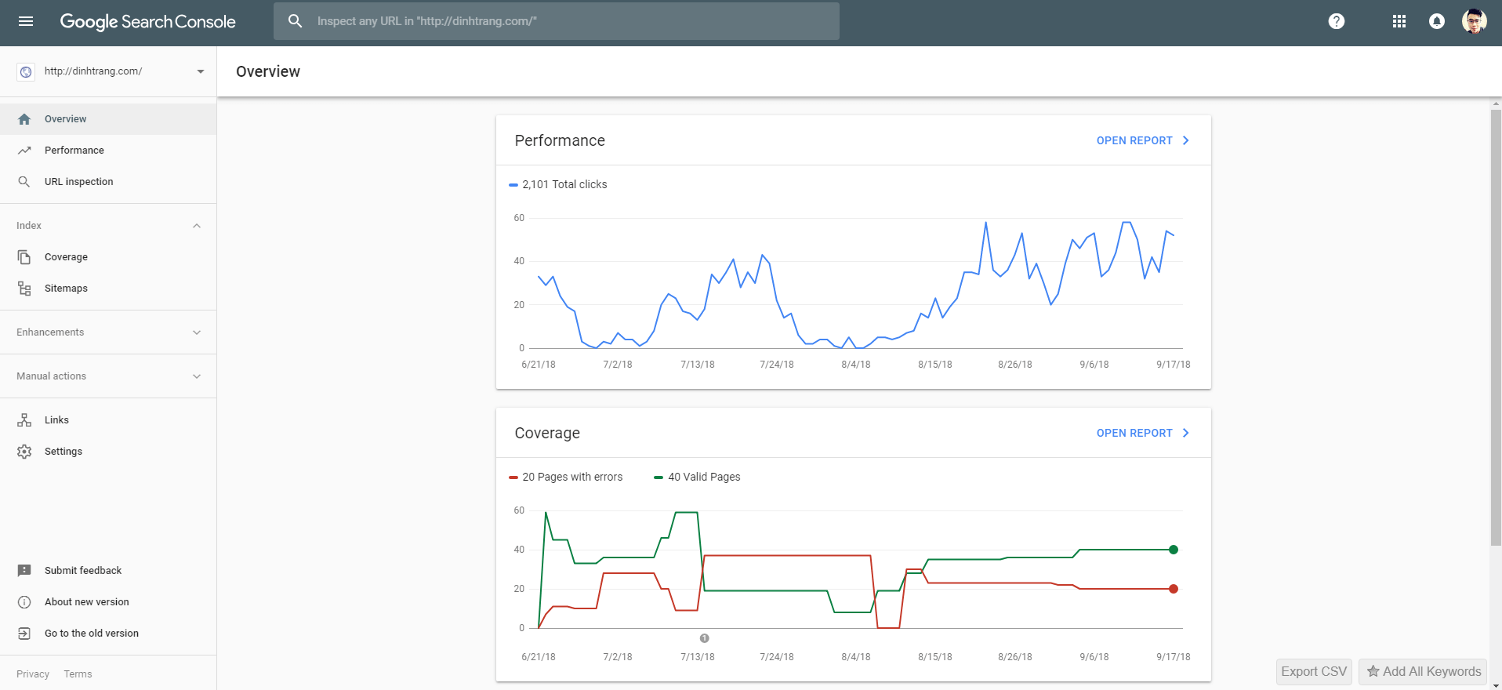Open the hamburger main menu

(x=26, y=21)
